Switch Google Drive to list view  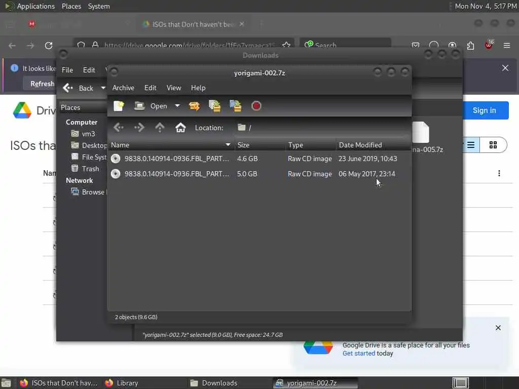tap(471, 145)
